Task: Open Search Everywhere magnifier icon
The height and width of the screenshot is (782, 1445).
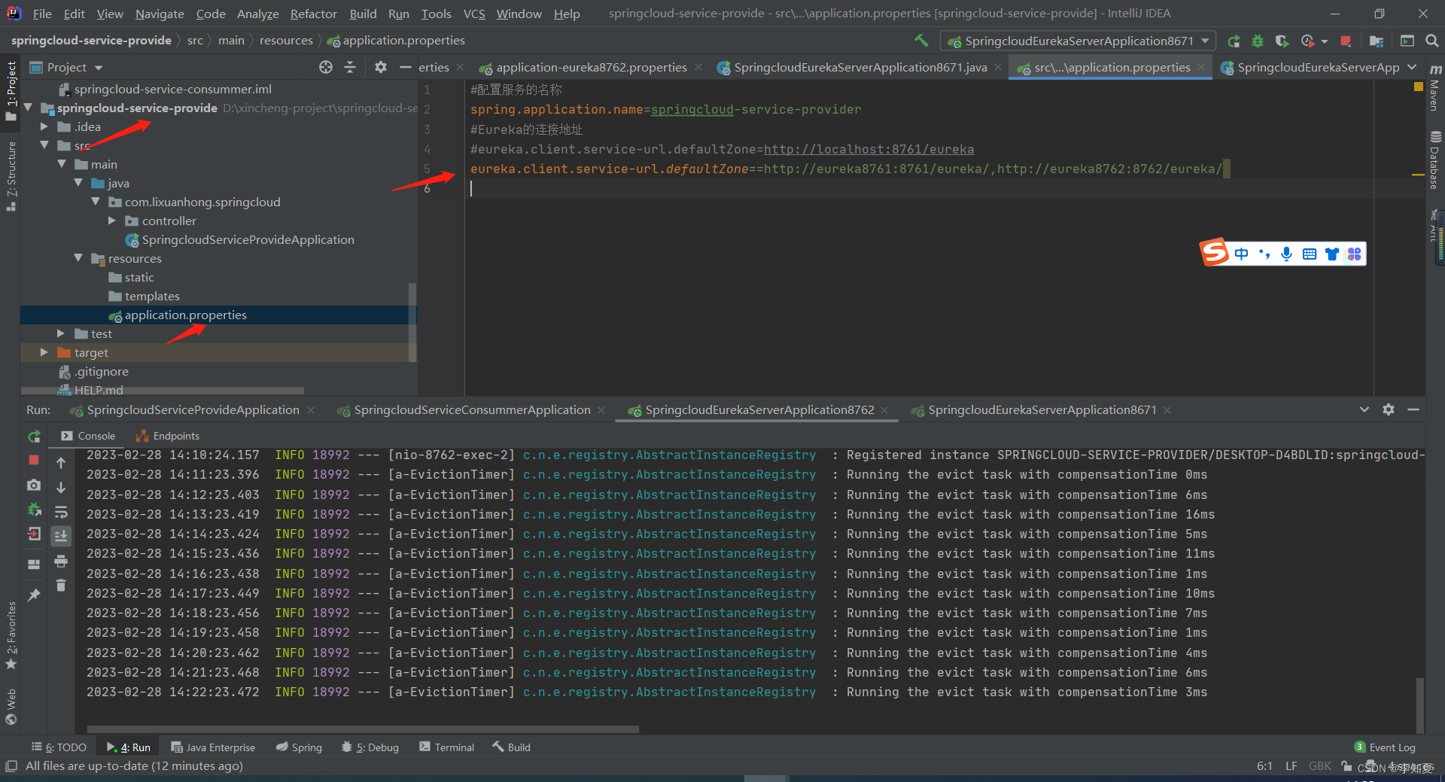Action: coord(1431,41)
